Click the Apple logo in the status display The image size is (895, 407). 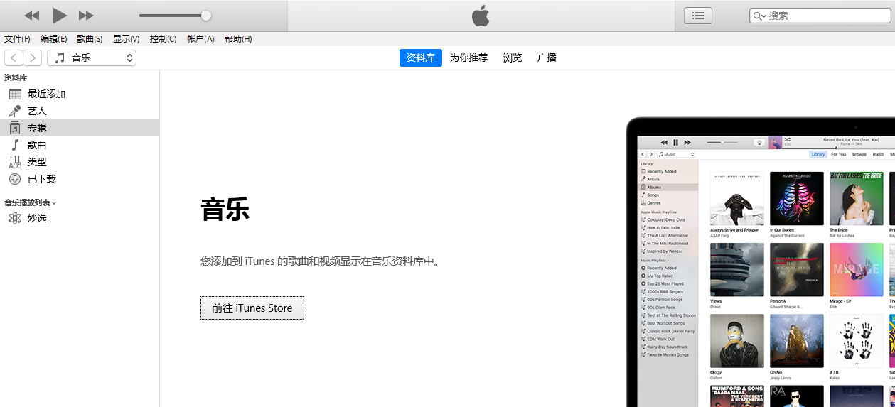tap(481, 16)
